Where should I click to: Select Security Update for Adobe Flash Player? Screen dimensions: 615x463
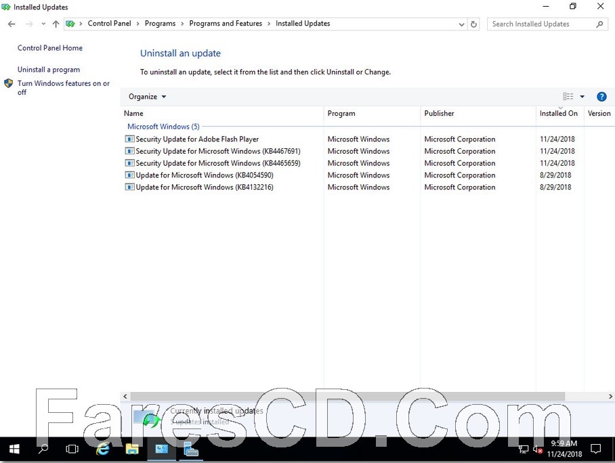click(197, 139)
